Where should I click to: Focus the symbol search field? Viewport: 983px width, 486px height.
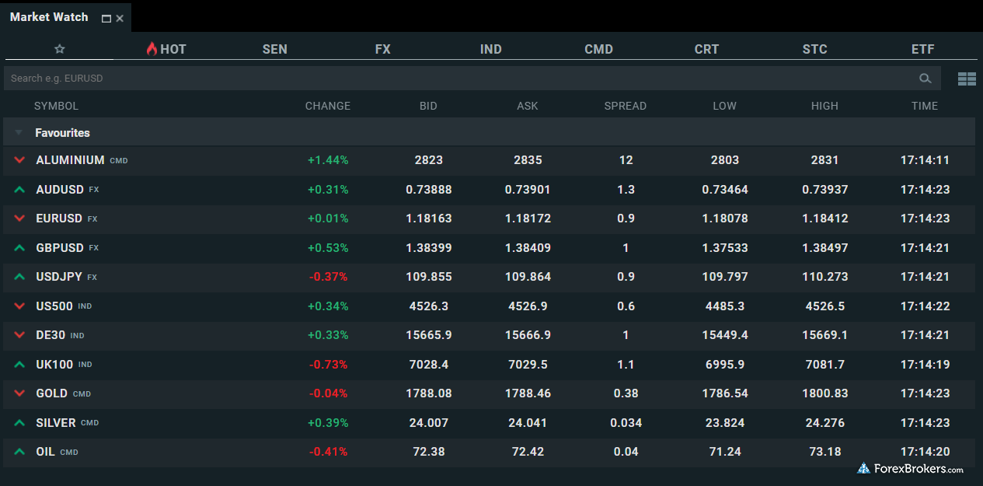pos(458,79)
